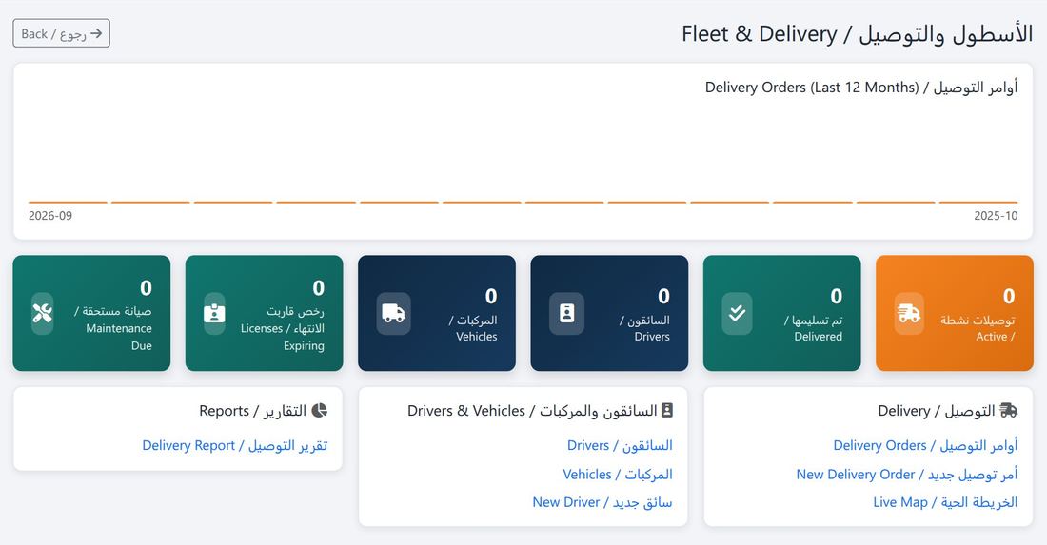The height and width of the screenshot is (545, 1047).
Task: Open the Vehicles link
Action: tap(618, 475)
